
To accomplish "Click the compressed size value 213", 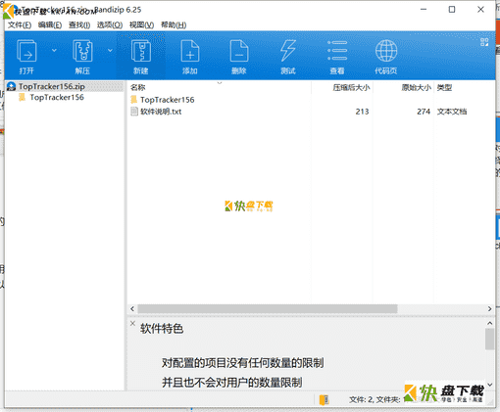I will point(362,112).
